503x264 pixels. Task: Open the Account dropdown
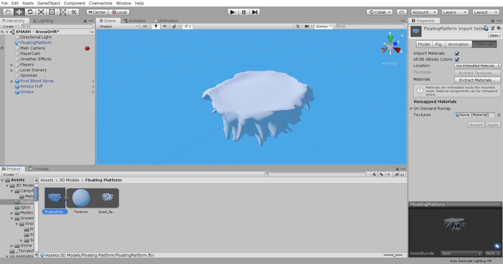tap(424, 12)
